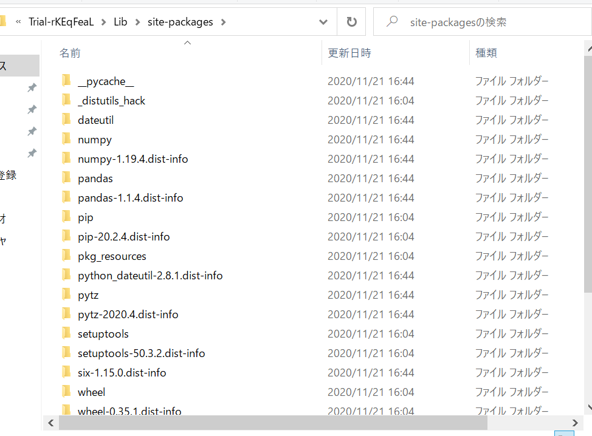Sort by 名前 column header
Image resolution: width=592 pixels, height=436 pixels.
click(x=71, y=53)
